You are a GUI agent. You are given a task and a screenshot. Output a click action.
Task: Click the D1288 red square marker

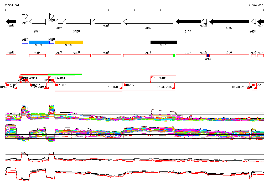click(53, 80)
